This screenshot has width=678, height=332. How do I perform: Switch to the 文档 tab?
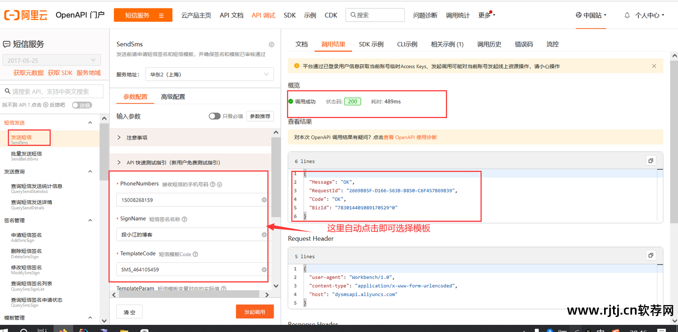301,44
